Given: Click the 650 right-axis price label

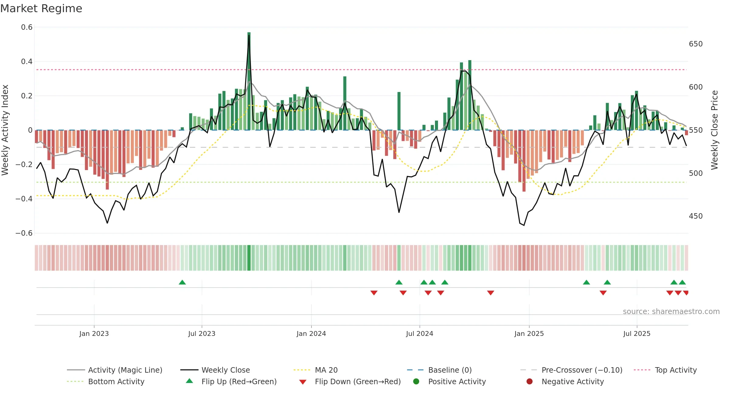Looking at the screenshot, I should pyautogui.click(x=696, y=44).
